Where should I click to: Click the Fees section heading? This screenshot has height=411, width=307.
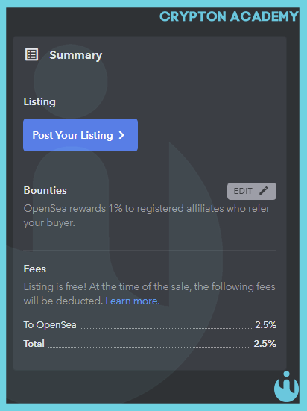pyautogui.click(x=35, y=269)
